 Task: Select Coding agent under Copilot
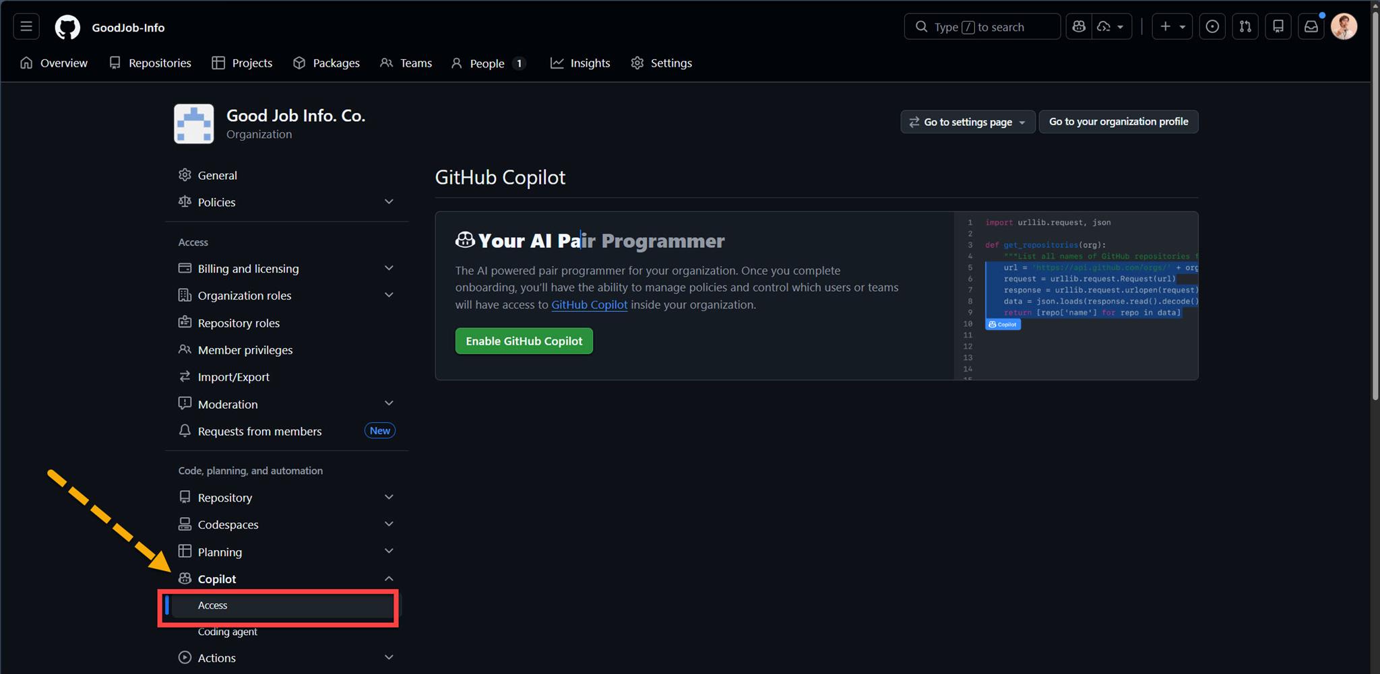click(x=228, y=632)
